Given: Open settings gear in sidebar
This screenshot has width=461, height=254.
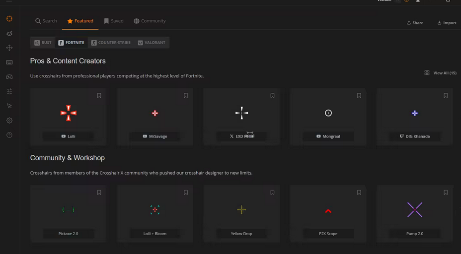Looking at the screenshot, I should tap(9, 121).
